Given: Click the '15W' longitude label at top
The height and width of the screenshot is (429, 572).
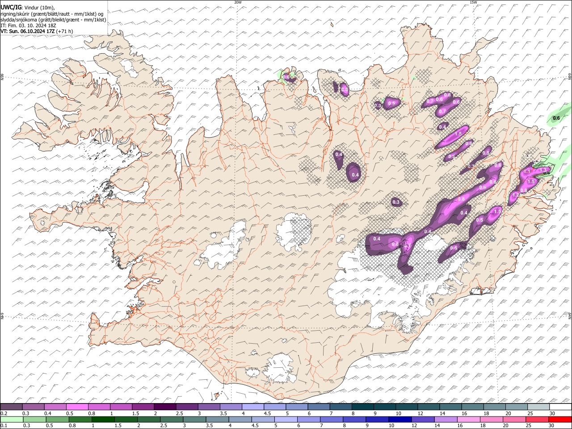Looking at the screenshot, I should [x=473, y=2].
